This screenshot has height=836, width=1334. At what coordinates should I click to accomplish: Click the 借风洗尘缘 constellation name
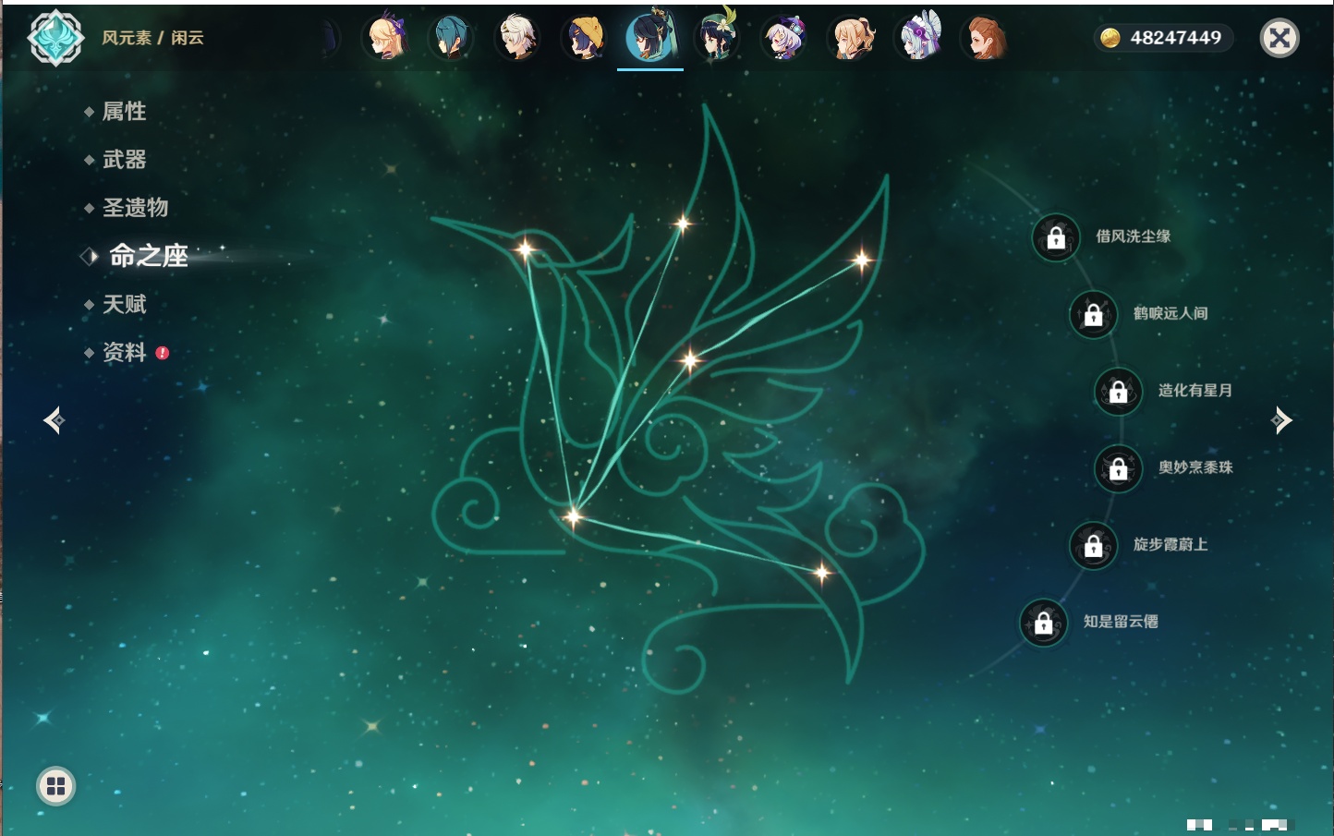(1133, 236)
